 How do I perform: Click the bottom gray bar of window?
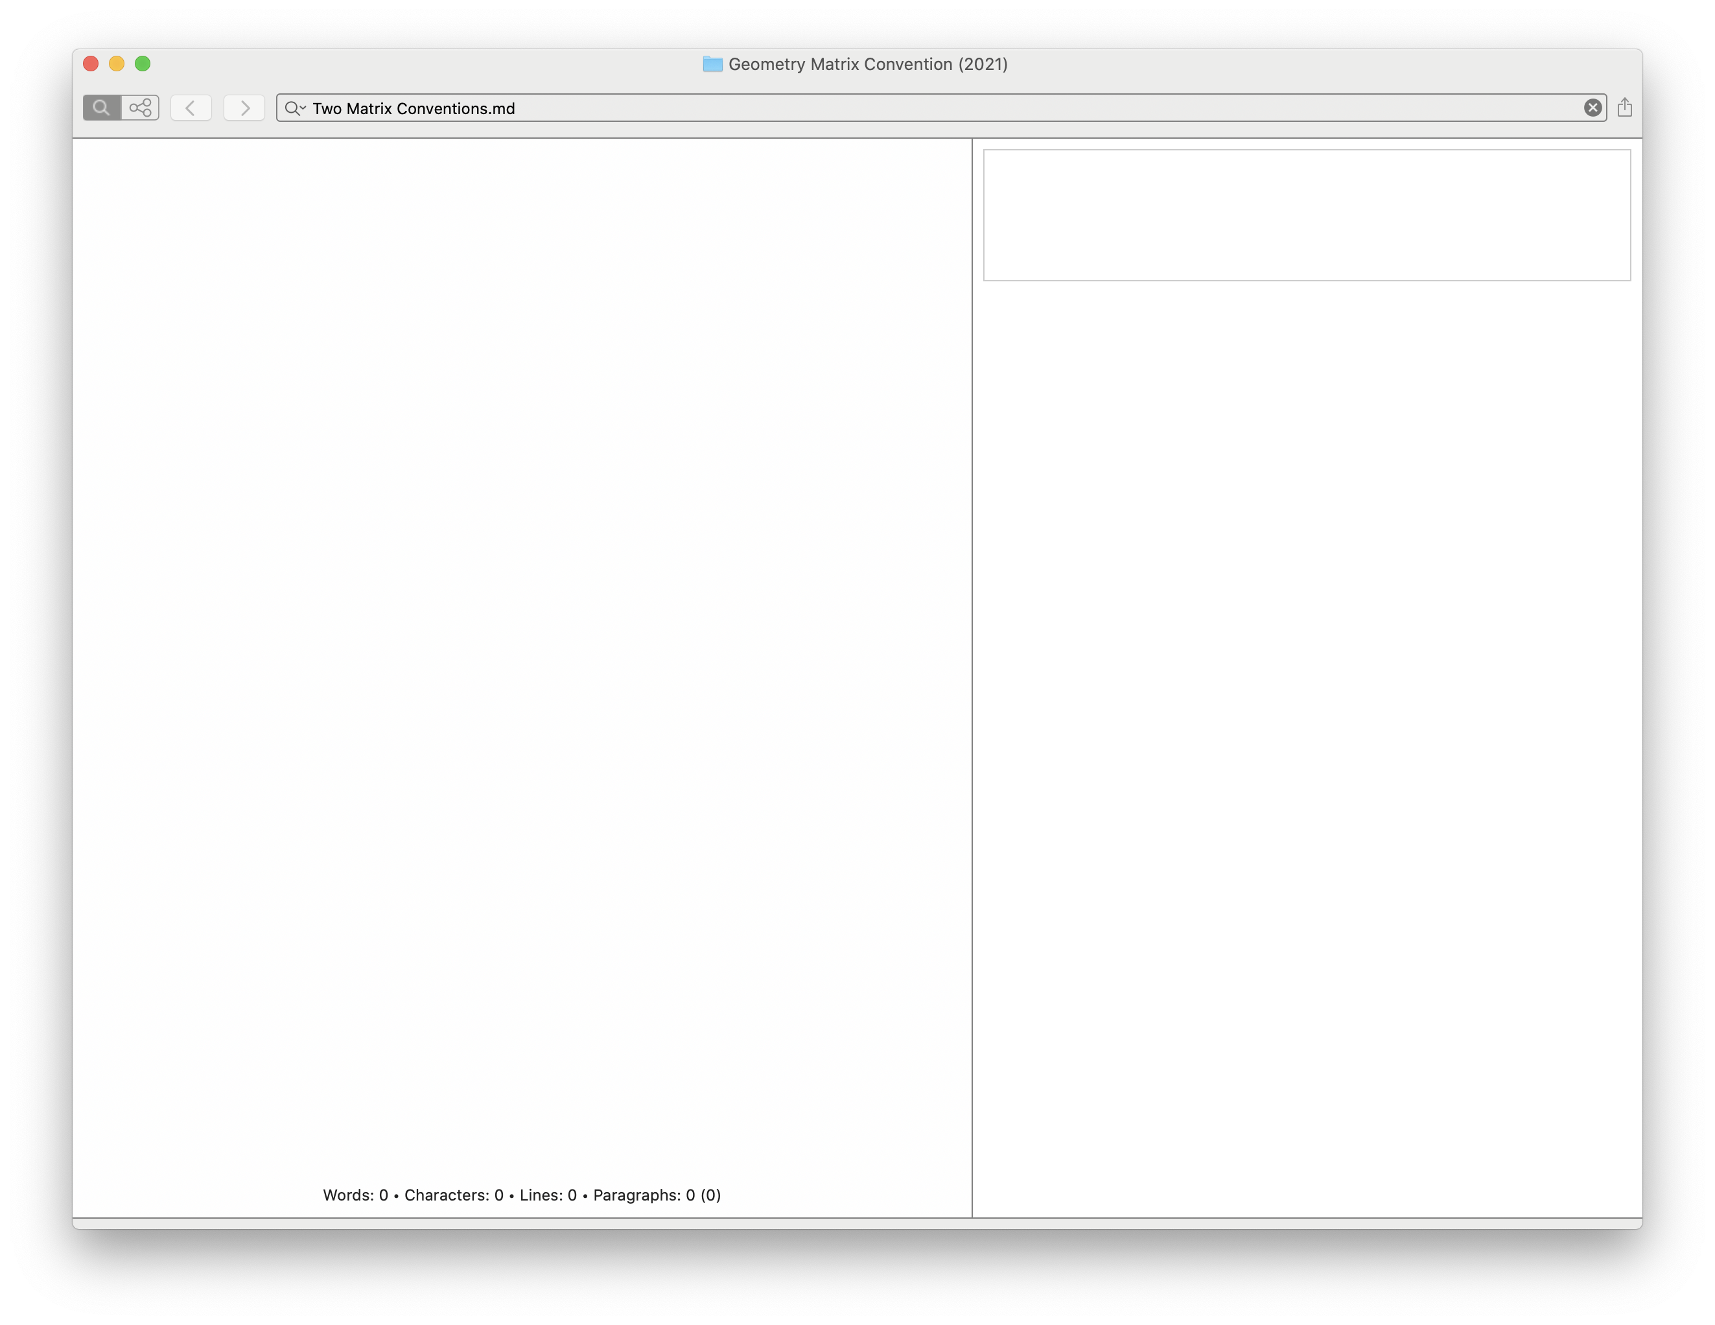point(856,1224)
